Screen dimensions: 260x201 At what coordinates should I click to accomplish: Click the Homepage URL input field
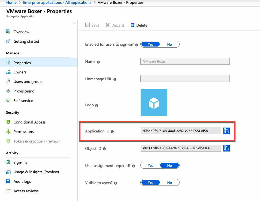coord(185,79)
